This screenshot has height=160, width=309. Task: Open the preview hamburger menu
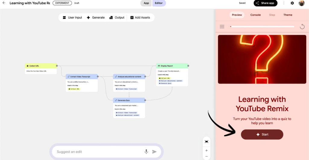[x=222, y=27]
